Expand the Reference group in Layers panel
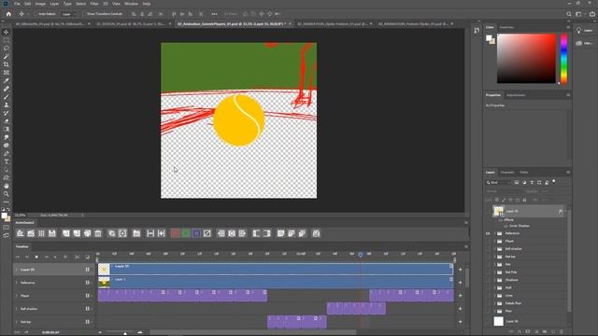Image resolution: width=598 pixels, height=336 pixels. tap(495, 233)
